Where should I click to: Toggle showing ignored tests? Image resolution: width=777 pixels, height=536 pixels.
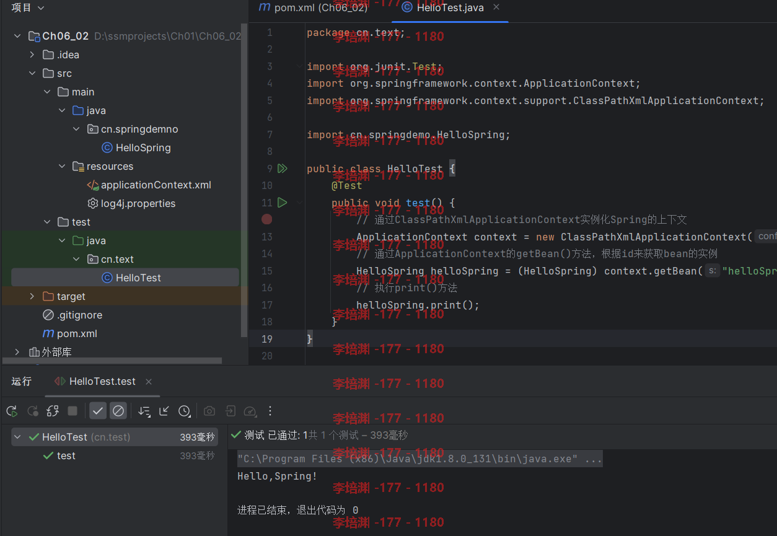pos(118,411)
